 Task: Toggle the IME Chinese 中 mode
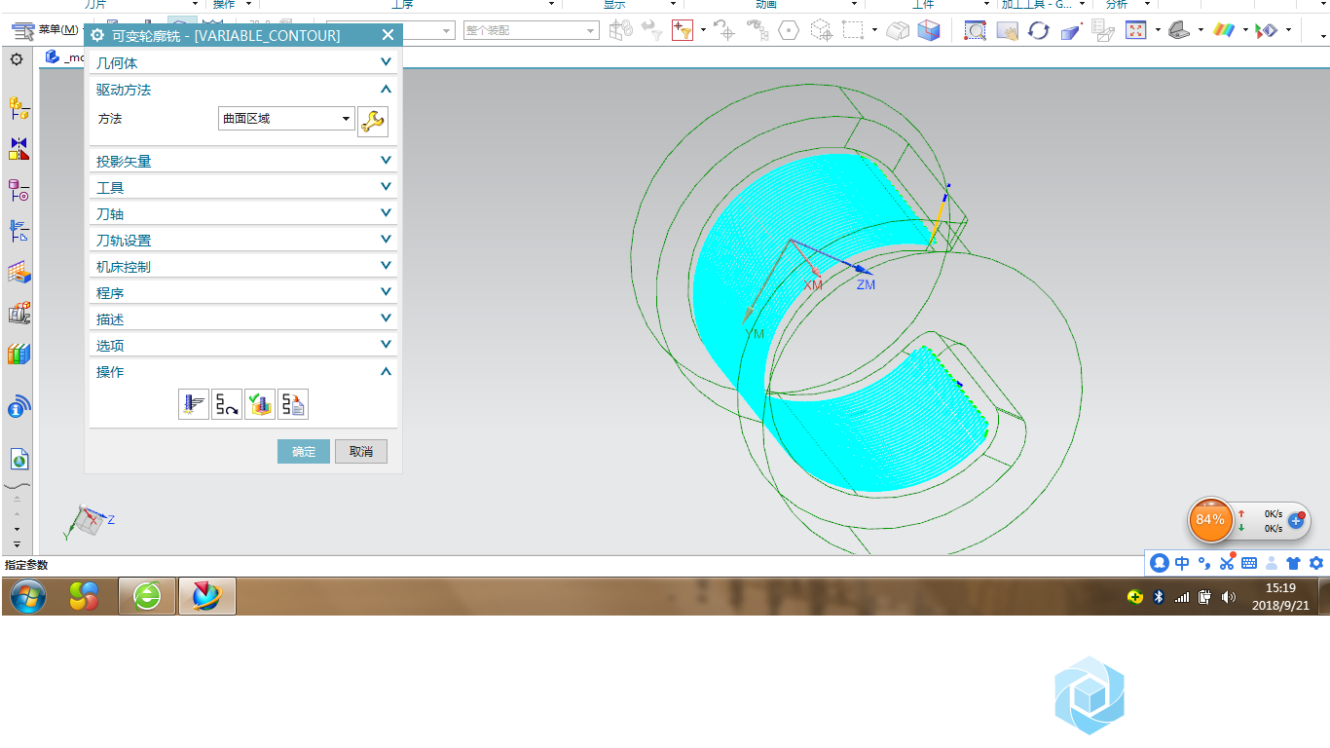(1182, 563)
